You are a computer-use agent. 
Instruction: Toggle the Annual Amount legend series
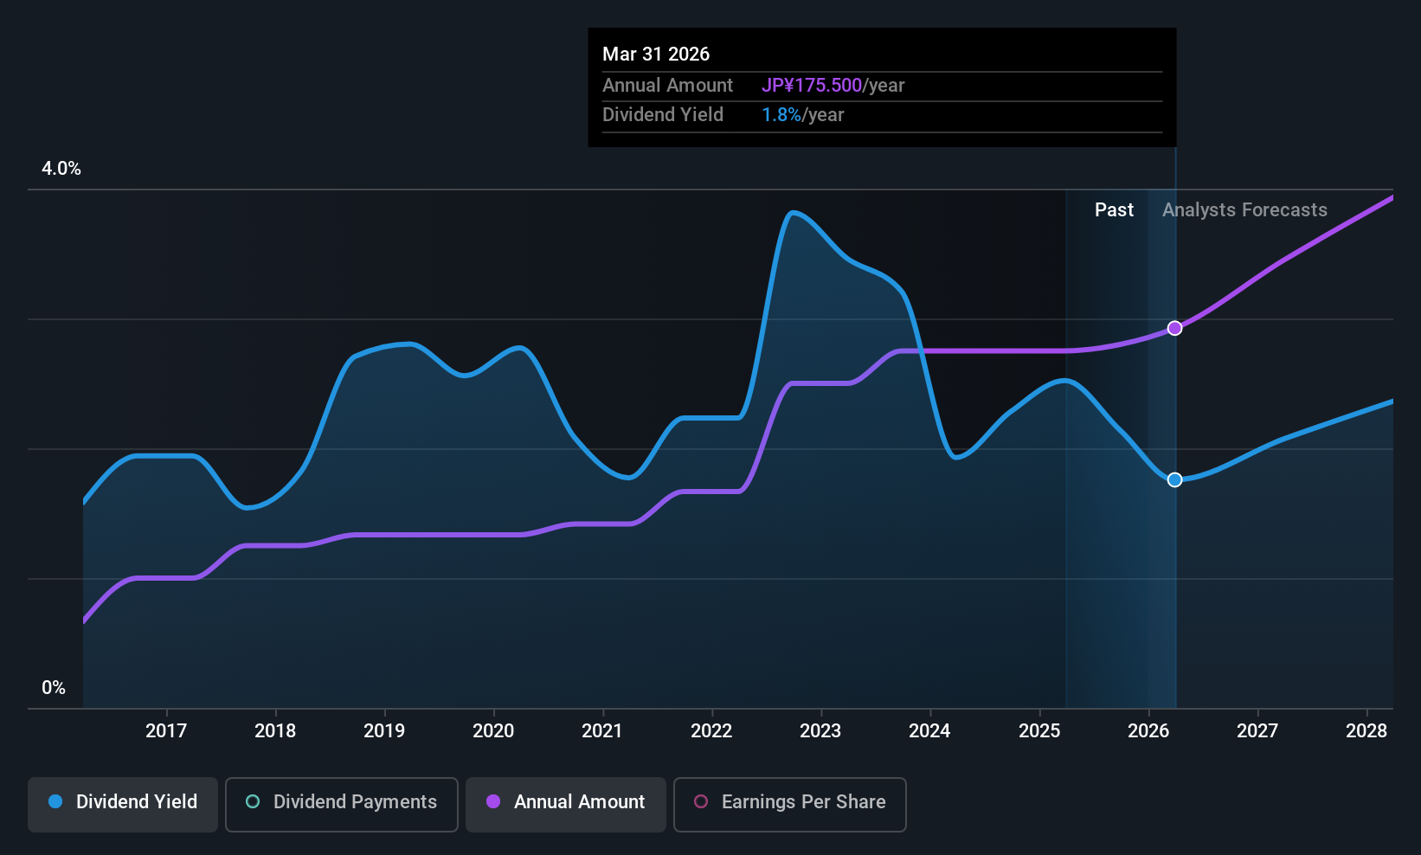point(566,805)
